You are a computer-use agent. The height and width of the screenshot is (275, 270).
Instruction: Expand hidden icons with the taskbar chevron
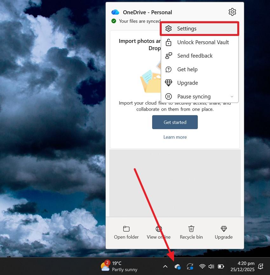[x=165, y=266]
